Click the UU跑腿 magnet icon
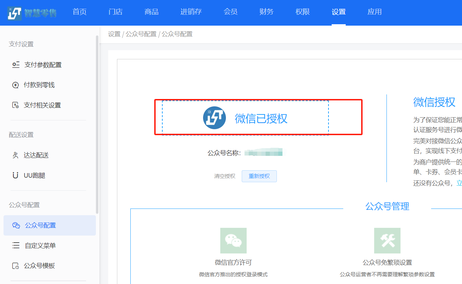The width and height of the screenshot is (462, 284). tap(15, 175)
